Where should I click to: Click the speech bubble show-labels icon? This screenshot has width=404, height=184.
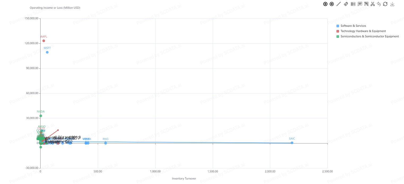pos(360,4)
